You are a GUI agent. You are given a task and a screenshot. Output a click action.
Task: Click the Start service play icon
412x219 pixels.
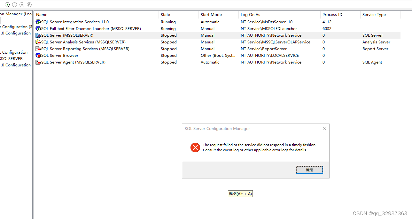(7, 4)
